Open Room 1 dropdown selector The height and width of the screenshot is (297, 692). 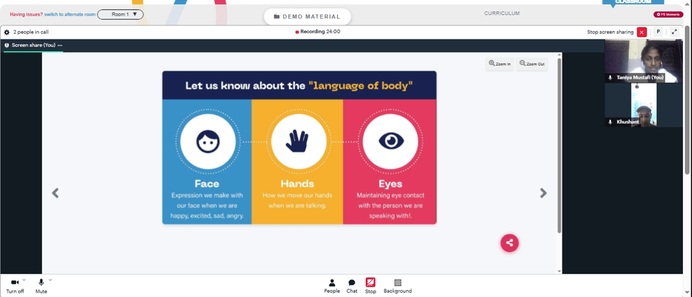120,14
